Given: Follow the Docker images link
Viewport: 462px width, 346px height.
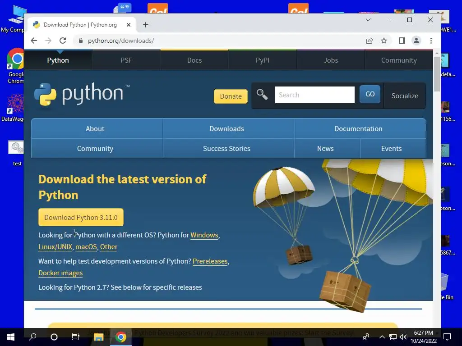Looking at the screenshot, I should (60, 273).
